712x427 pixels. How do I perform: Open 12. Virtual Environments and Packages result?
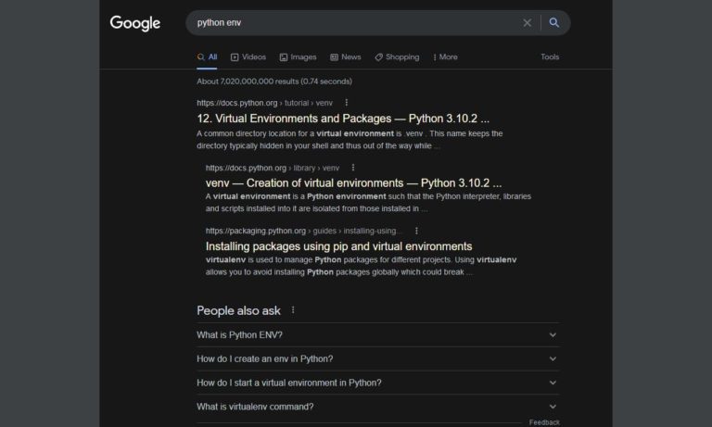(343, 119)
